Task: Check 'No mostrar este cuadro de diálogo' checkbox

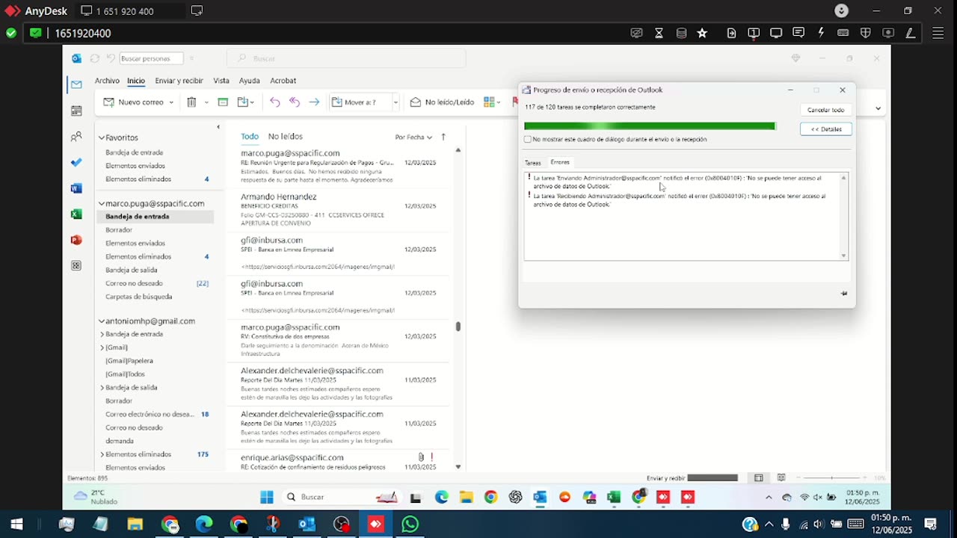Action: pyautogui.click(x=528, y=139)
